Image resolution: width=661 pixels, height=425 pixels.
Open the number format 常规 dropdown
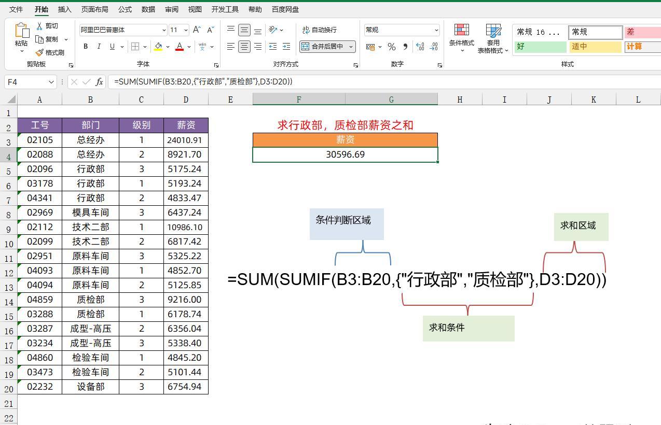(x=436, y=30)
